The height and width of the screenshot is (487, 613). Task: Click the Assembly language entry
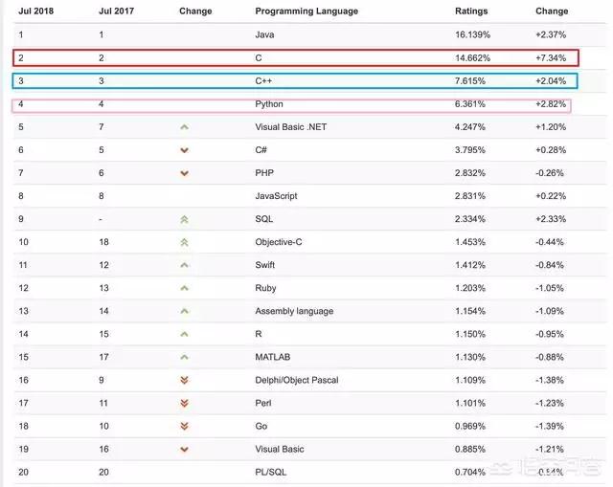294,311
